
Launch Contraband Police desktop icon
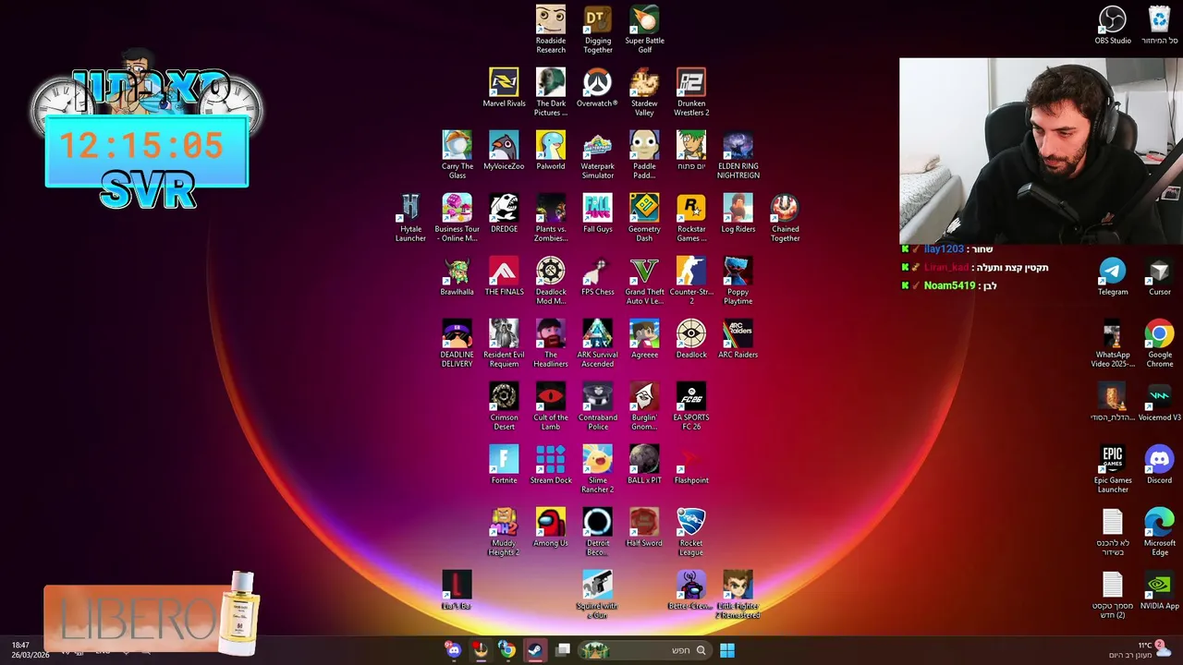tap(598, 406)
